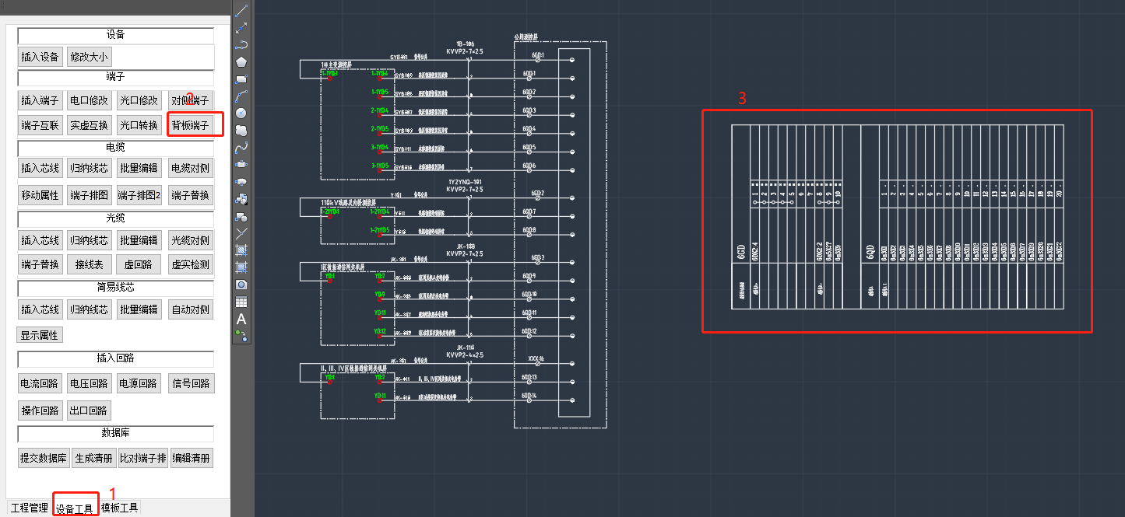Click the 背板端子 button
1125x517 pixels.
tap(191, 124)
